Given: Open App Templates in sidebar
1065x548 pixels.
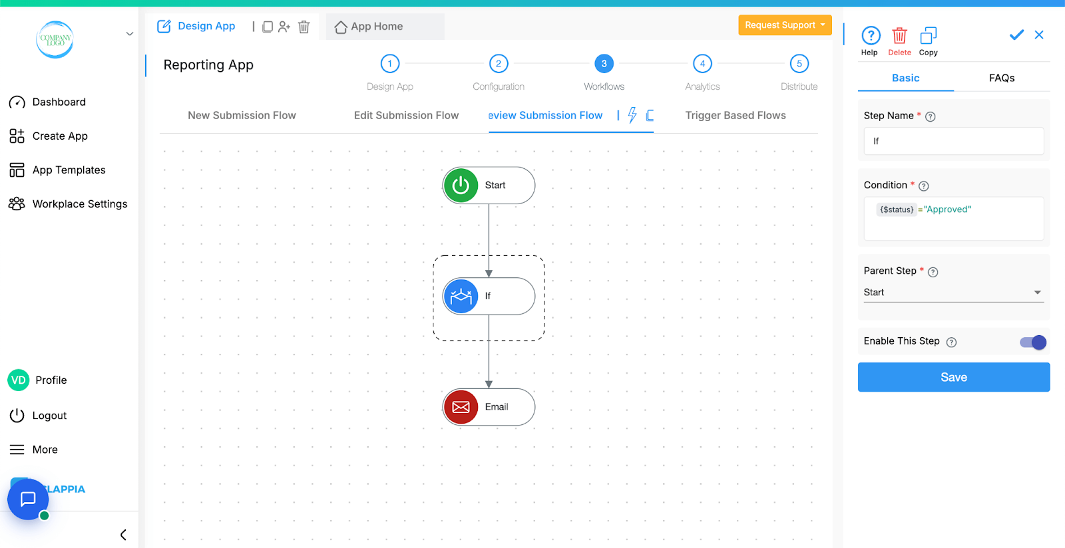Looking at the screenshot, I should [x=57, y=170].
